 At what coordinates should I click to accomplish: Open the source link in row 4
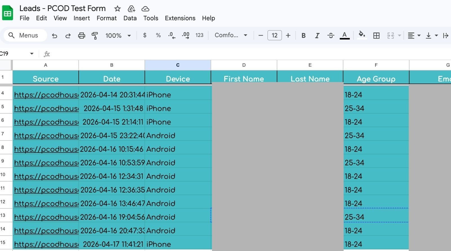pos(46,95)
